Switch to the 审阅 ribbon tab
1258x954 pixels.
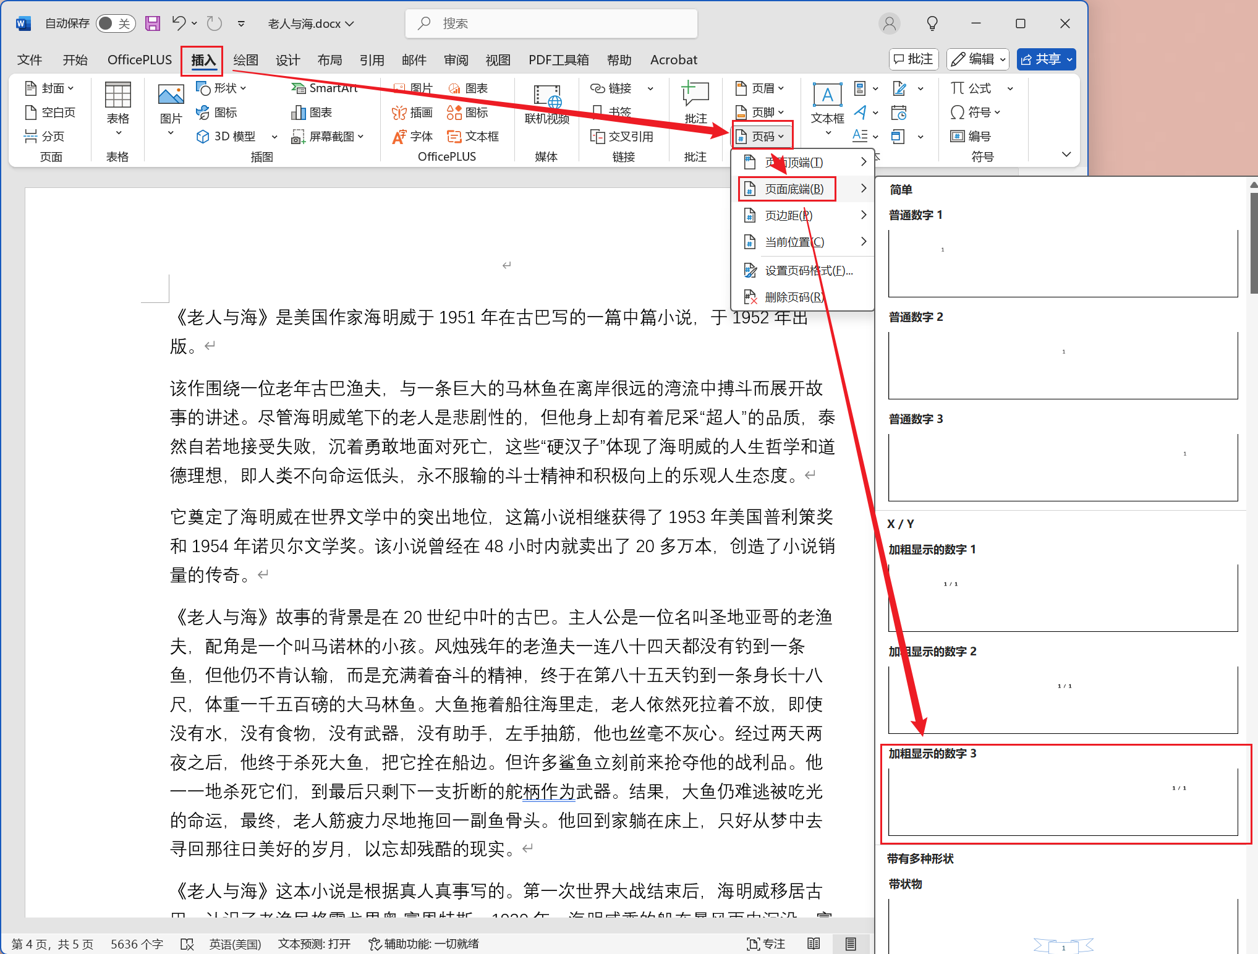click(456, 59)
